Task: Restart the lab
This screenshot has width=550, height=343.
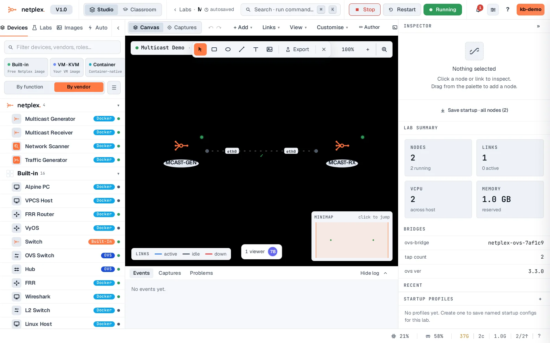Action: [x=402, y=10]
